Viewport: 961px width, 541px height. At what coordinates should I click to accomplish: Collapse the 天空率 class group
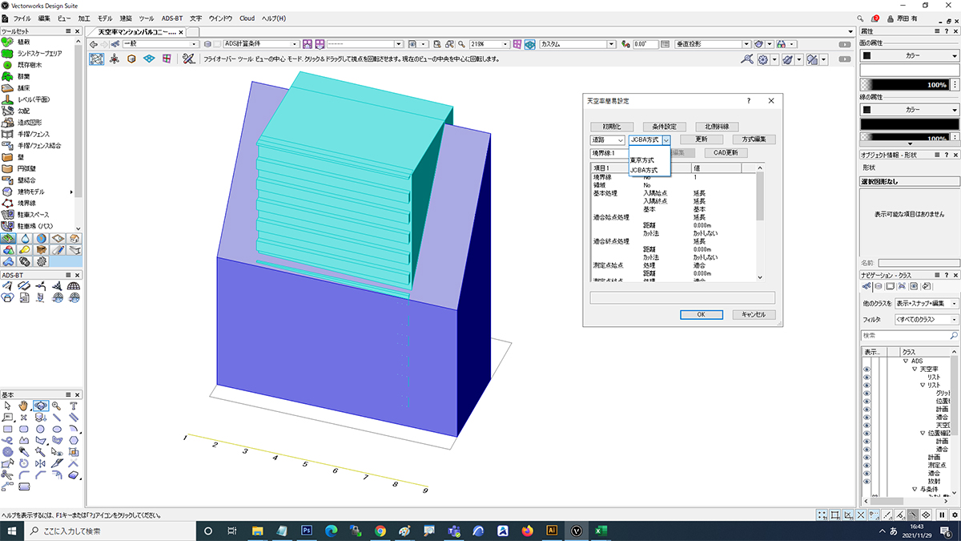click(915, 369)
